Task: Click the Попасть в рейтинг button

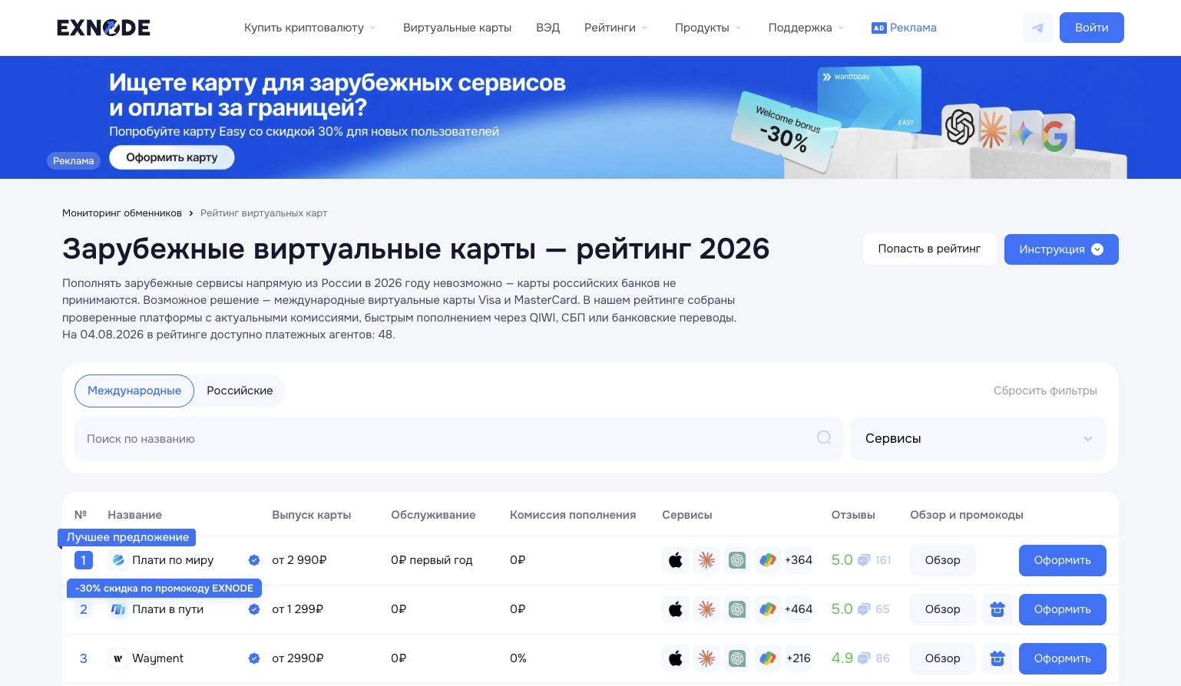Action: pyautogui.click(x=929, y=249)
